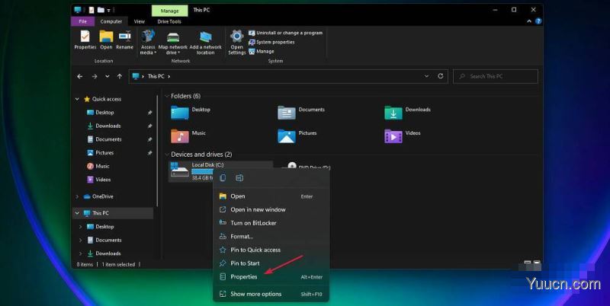
Task: Expand the OneDrive tree node
Action: (77, 196)
